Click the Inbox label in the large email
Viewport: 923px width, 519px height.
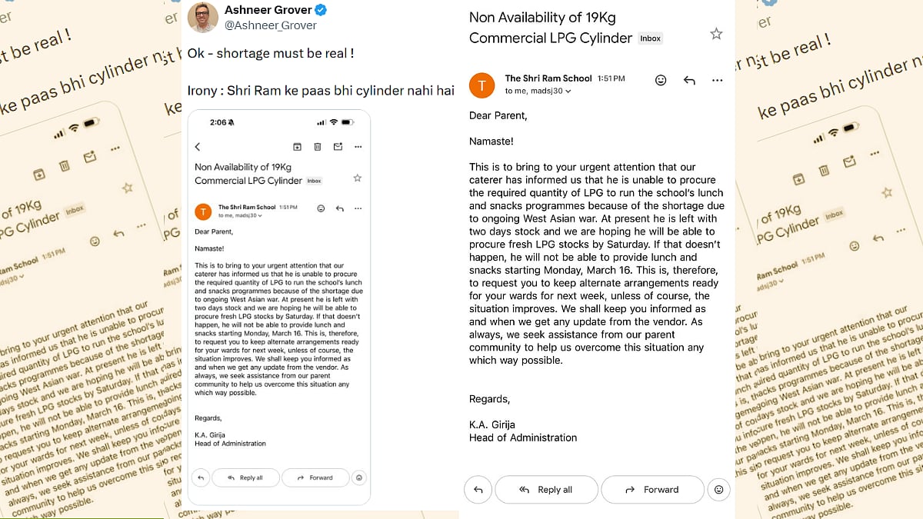(x=651, y=38)
